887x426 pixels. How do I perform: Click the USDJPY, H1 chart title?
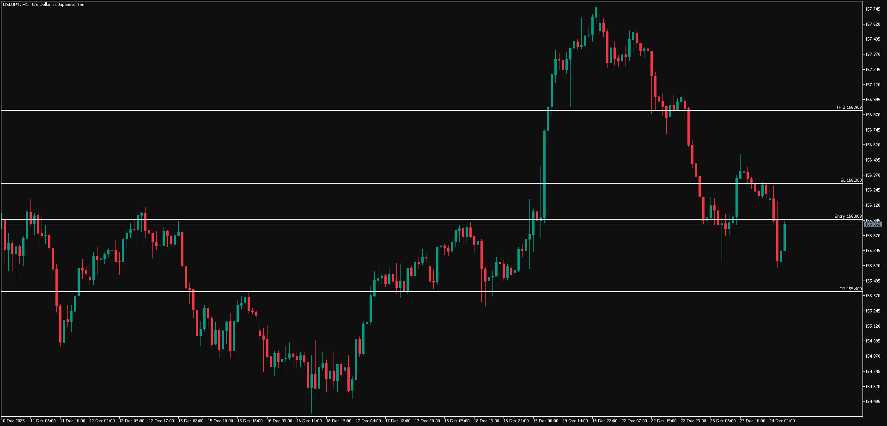43,5
